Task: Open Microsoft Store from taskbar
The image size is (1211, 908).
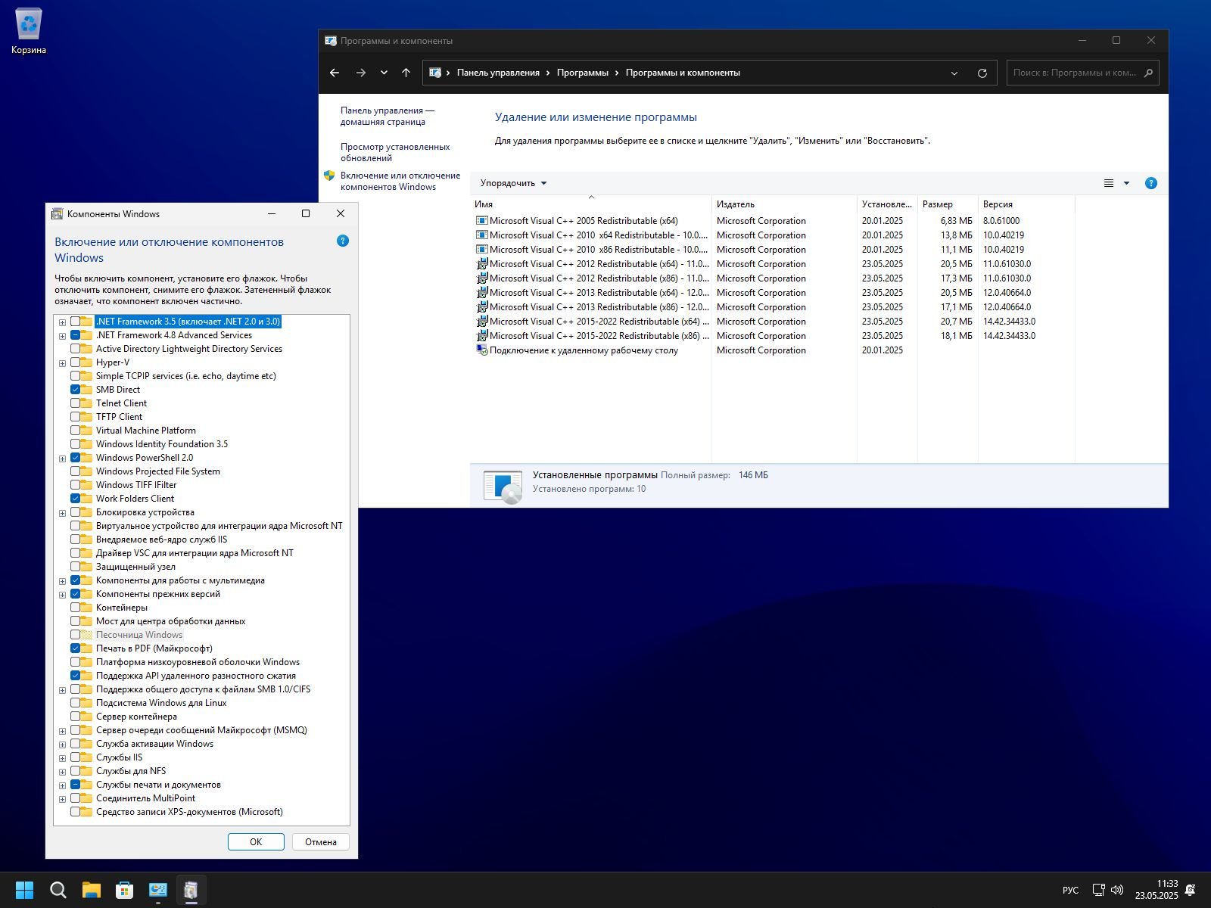Action: [125, 890]
